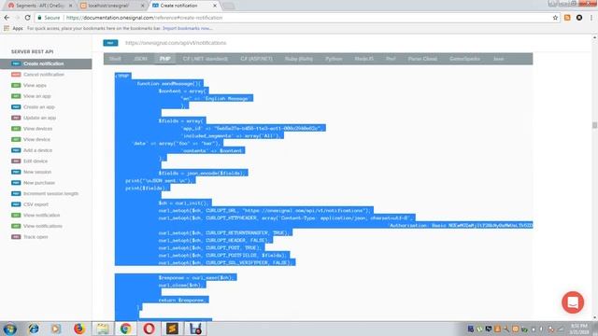598x336 pixels.
Task: Select the Java code tab
Action: click(498, 59)
